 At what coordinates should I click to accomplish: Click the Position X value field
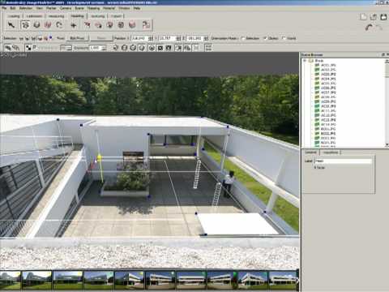click(139, 38)
